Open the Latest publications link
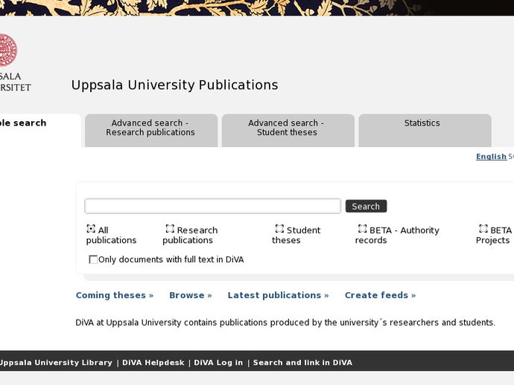 click(278, 295)
